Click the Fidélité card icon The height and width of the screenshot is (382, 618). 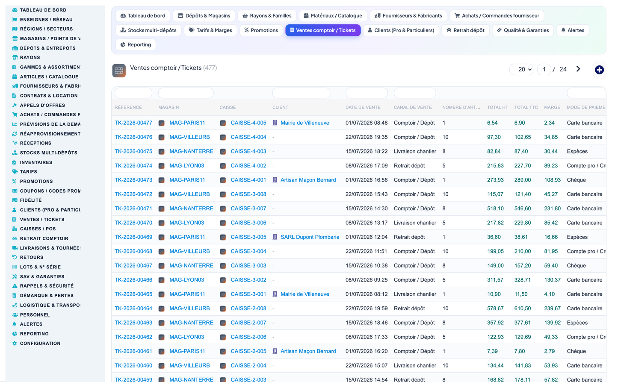[15, 200]
